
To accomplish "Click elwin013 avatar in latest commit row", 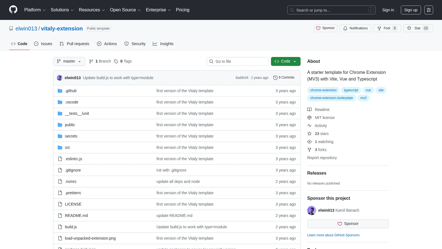I will click(x=60, y=78).
